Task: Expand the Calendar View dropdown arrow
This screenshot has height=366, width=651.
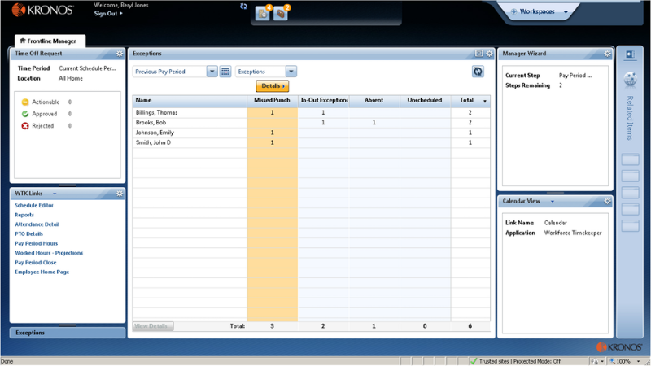Action: (x=553, y=202)
